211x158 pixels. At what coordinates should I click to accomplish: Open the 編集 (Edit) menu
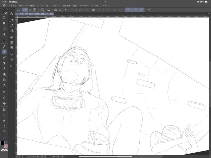(21, 6)
